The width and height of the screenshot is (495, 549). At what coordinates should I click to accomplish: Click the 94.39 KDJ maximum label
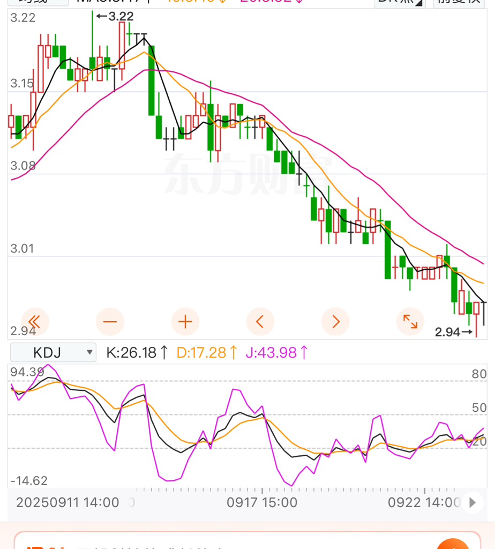click(27, 372)
